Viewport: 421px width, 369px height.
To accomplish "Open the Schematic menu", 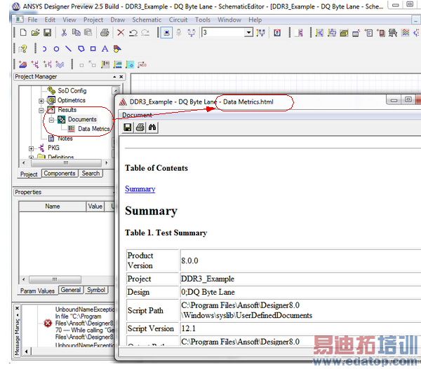I will (x=147, y=20).
